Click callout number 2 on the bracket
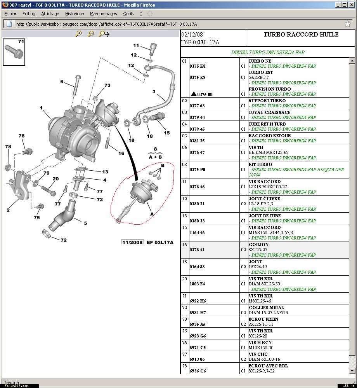Screen dimensions: 357x388 8,210
